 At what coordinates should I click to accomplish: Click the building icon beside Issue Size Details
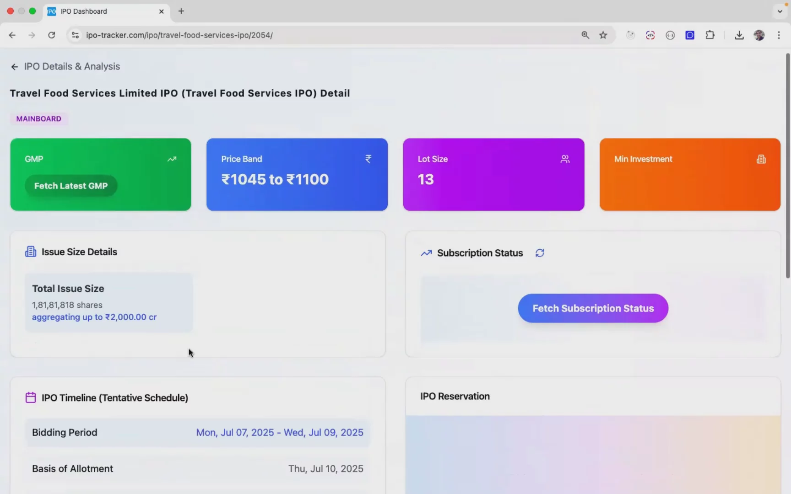[31, 252]
